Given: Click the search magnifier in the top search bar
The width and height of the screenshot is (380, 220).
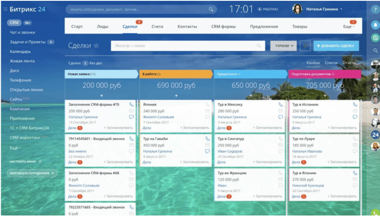Looking at the screenshot, I should [211, 9].
